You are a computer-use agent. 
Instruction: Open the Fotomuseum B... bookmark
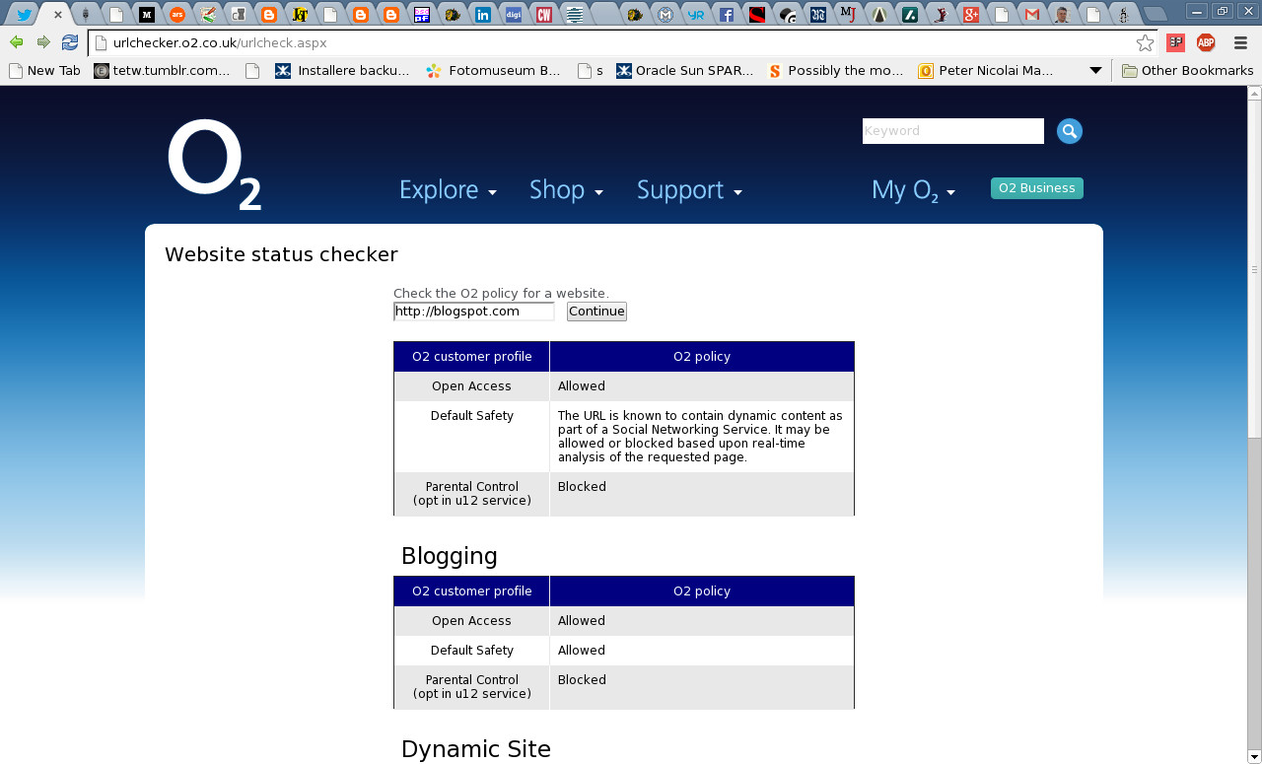pos(493,71)
